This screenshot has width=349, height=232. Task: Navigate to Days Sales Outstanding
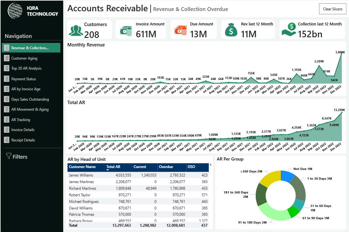pyautogui.click(x=30, y=99)
